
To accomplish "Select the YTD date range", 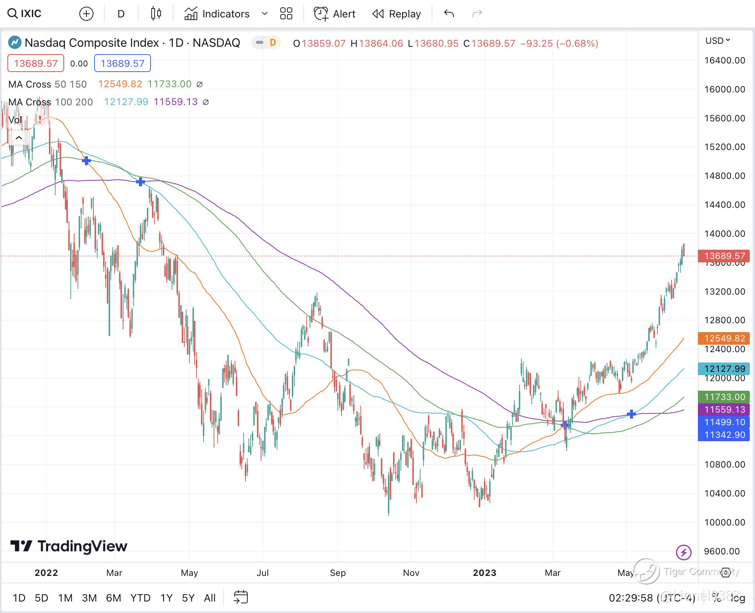I will coord(140,598).
